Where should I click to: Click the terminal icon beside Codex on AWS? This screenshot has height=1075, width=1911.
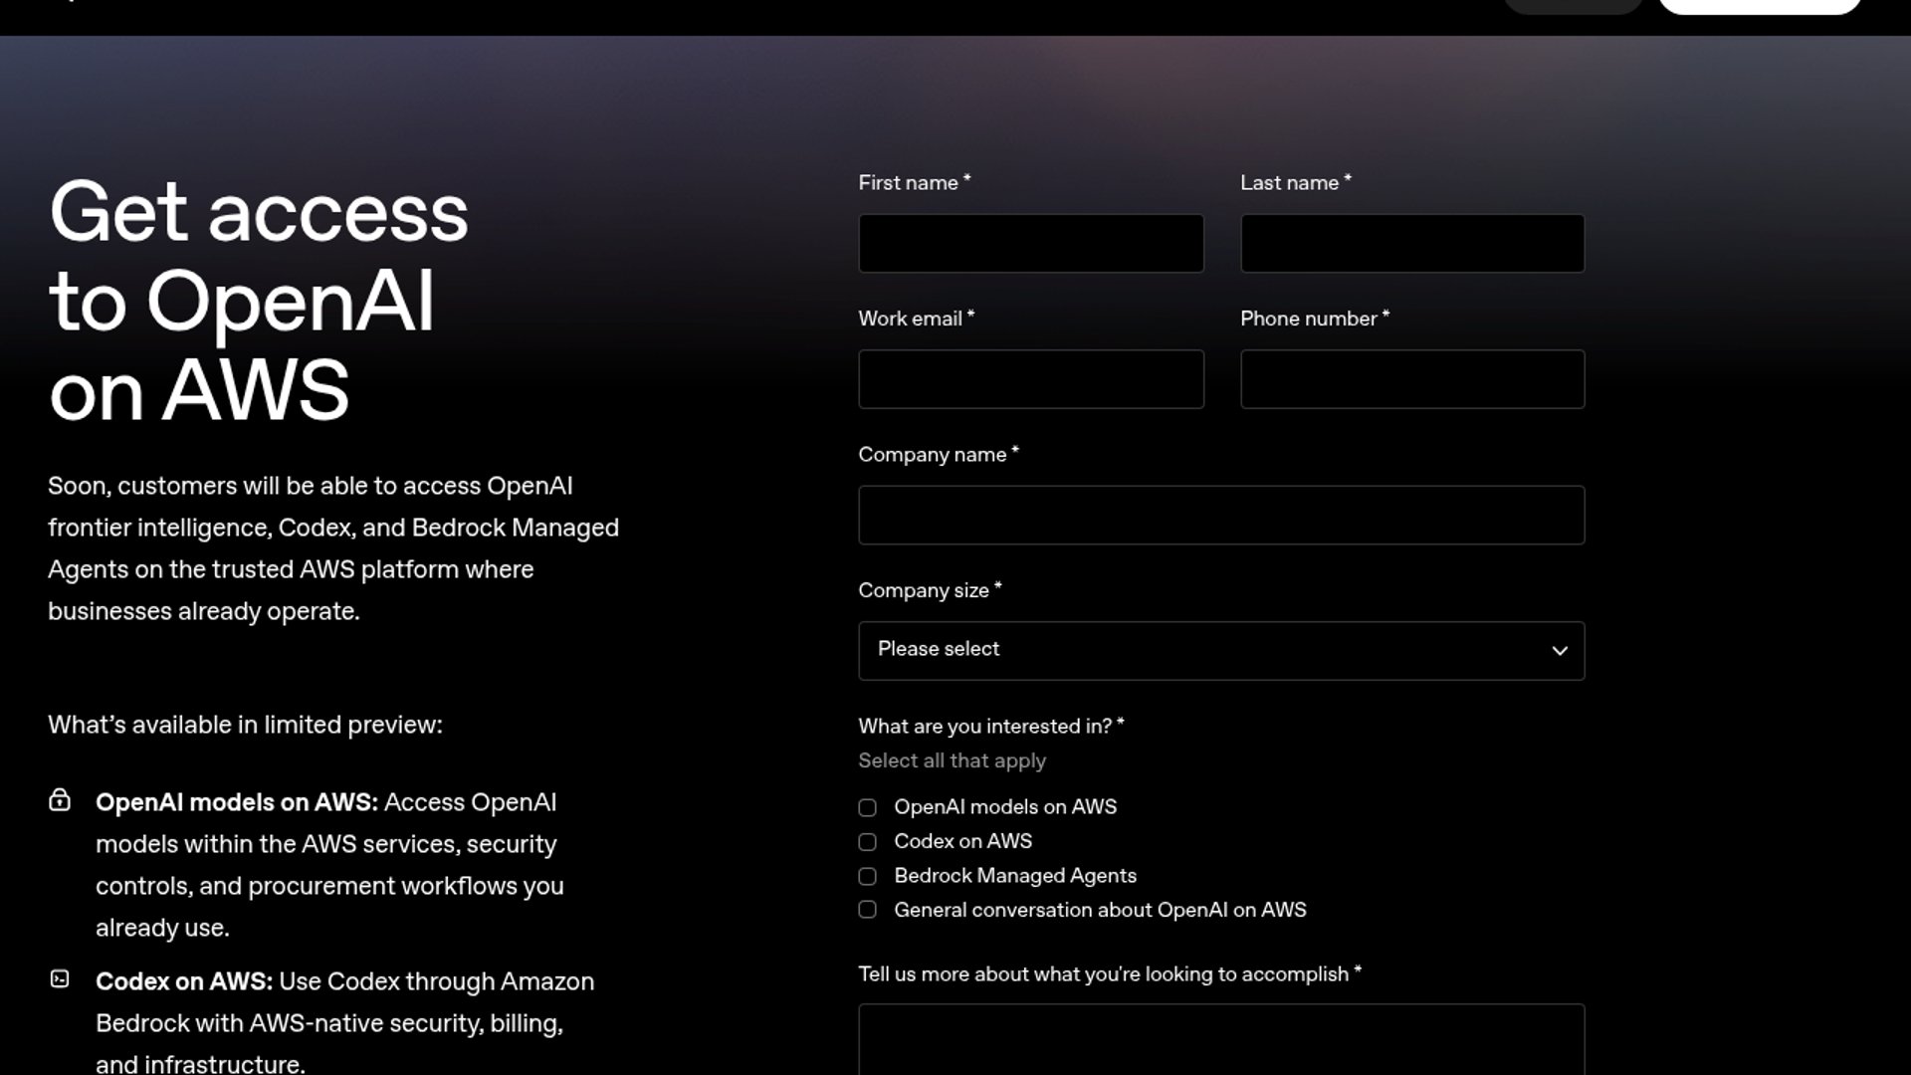[60, 979]
